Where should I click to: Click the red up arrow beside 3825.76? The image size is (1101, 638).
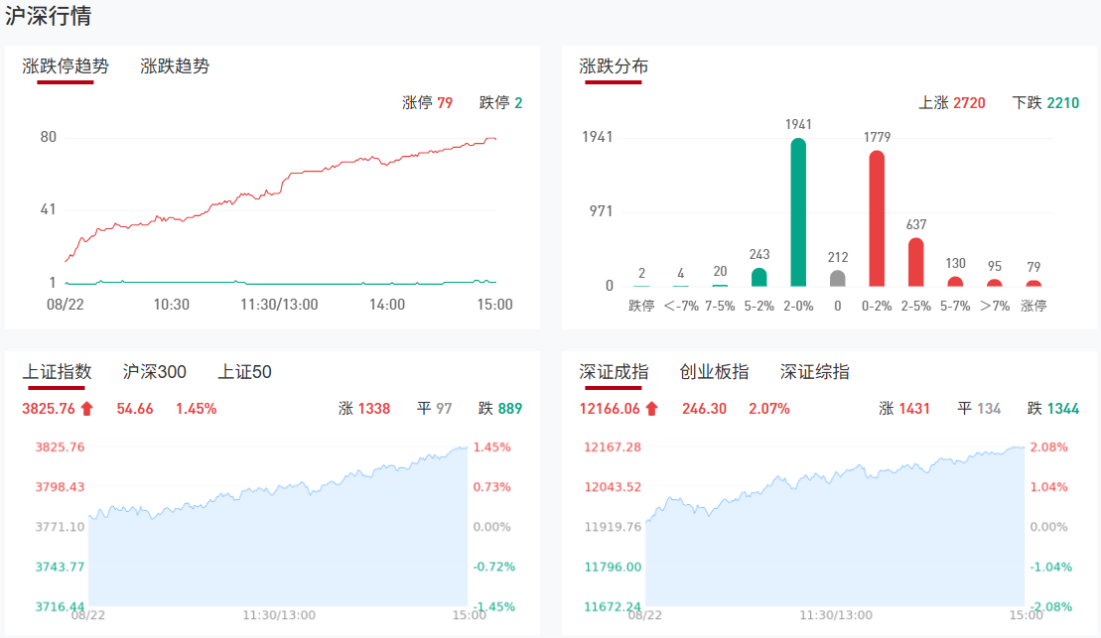pos(86,408)
